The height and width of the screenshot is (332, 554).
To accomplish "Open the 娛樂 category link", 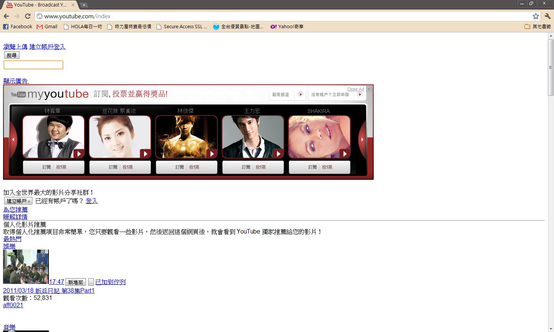I will tap(9, 246).
